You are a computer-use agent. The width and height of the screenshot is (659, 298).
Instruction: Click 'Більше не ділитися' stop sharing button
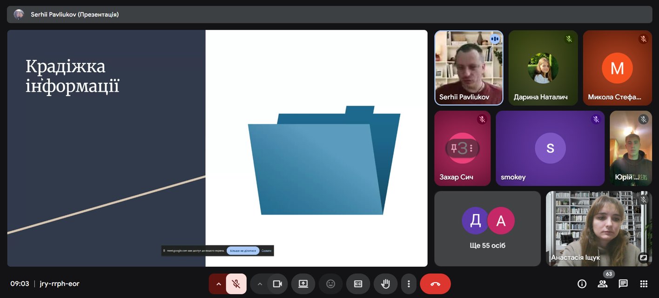click(x=243, y=251)
